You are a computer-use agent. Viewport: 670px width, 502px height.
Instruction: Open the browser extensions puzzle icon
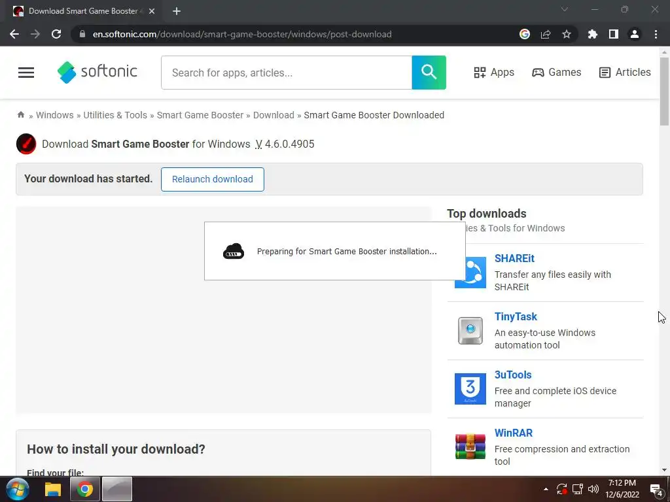[593, 34]
